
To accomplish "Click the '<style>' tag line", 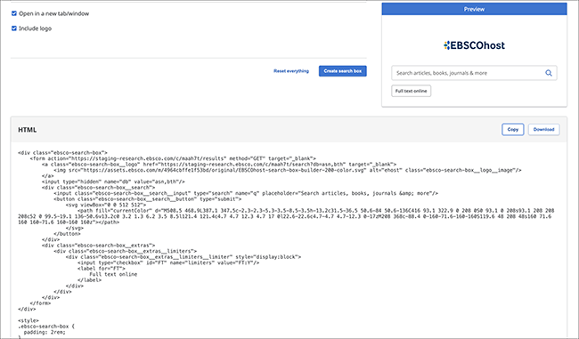I will (29, 320).
